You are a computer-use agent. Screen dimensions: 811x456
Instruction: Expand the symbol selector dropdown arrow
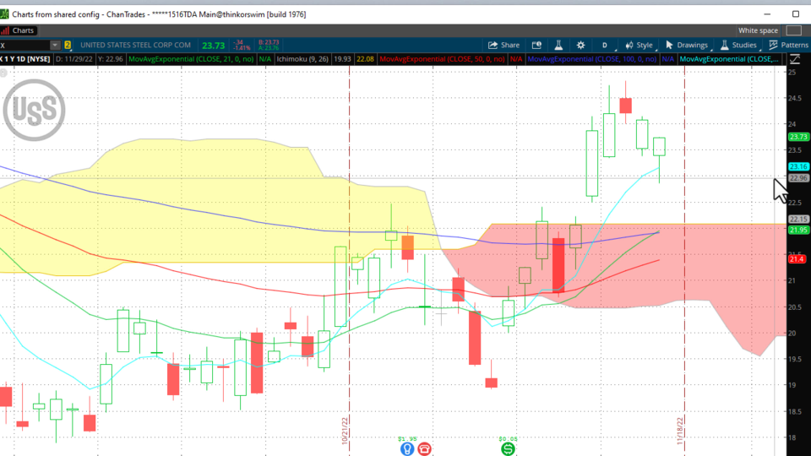click(x=54, y=45)
